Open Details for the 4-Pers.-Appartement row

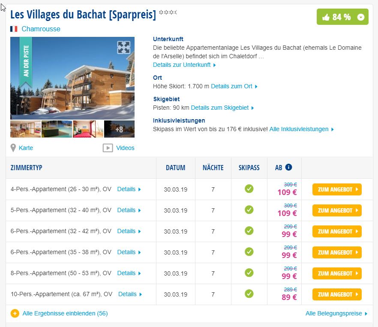127,189
